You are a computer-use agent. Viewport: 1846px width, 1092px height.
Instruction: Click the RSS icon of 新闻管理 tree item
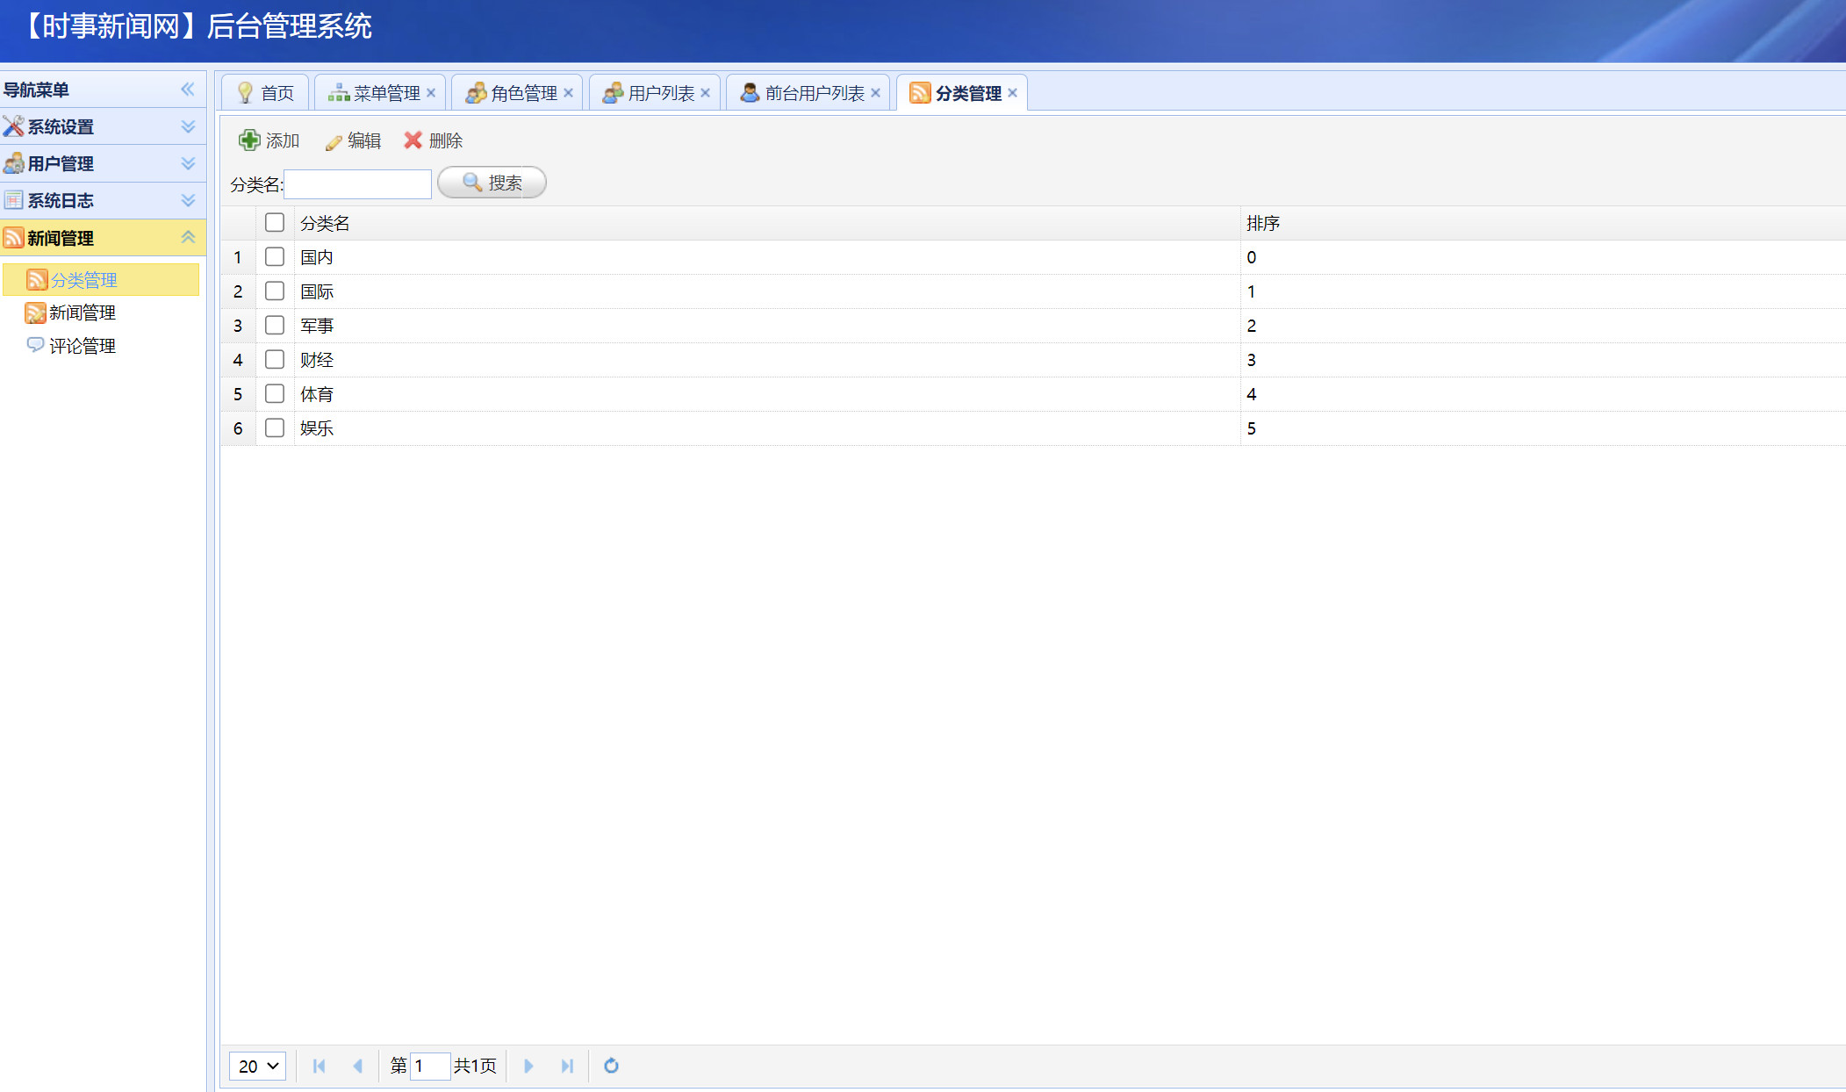(35, 313)
